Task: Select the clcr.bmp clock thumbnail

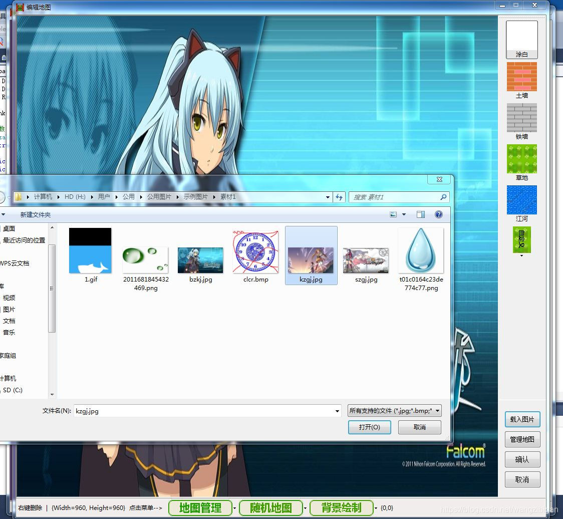Action: click(255, 255)
